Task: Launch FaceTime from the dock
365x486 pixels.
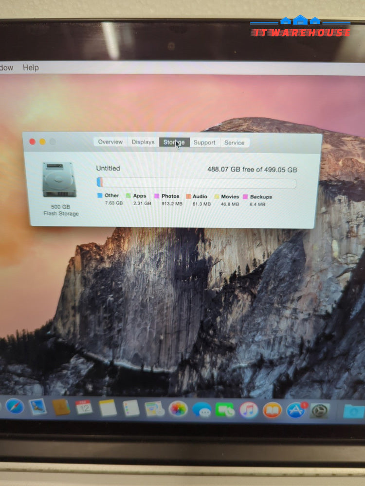Action: point(225,410)
